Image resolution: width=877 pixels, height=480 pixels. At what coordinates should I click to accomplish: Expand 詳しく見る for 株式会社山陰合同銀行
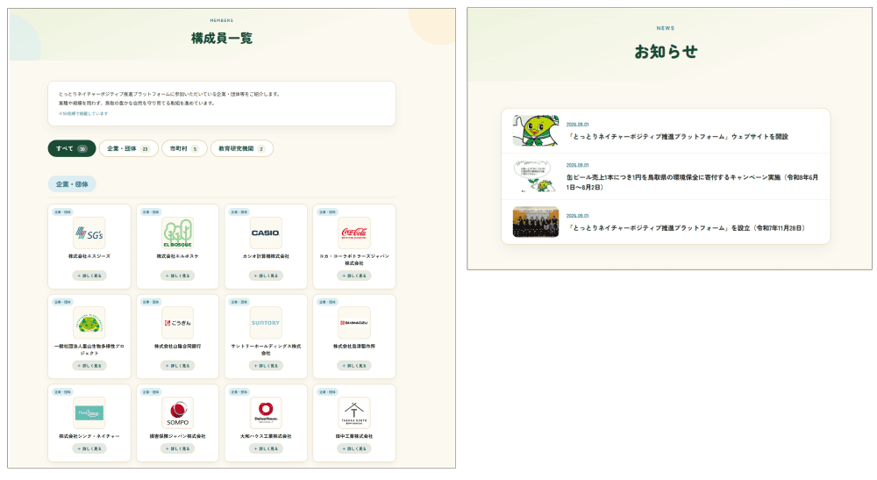tap(177, 365)
